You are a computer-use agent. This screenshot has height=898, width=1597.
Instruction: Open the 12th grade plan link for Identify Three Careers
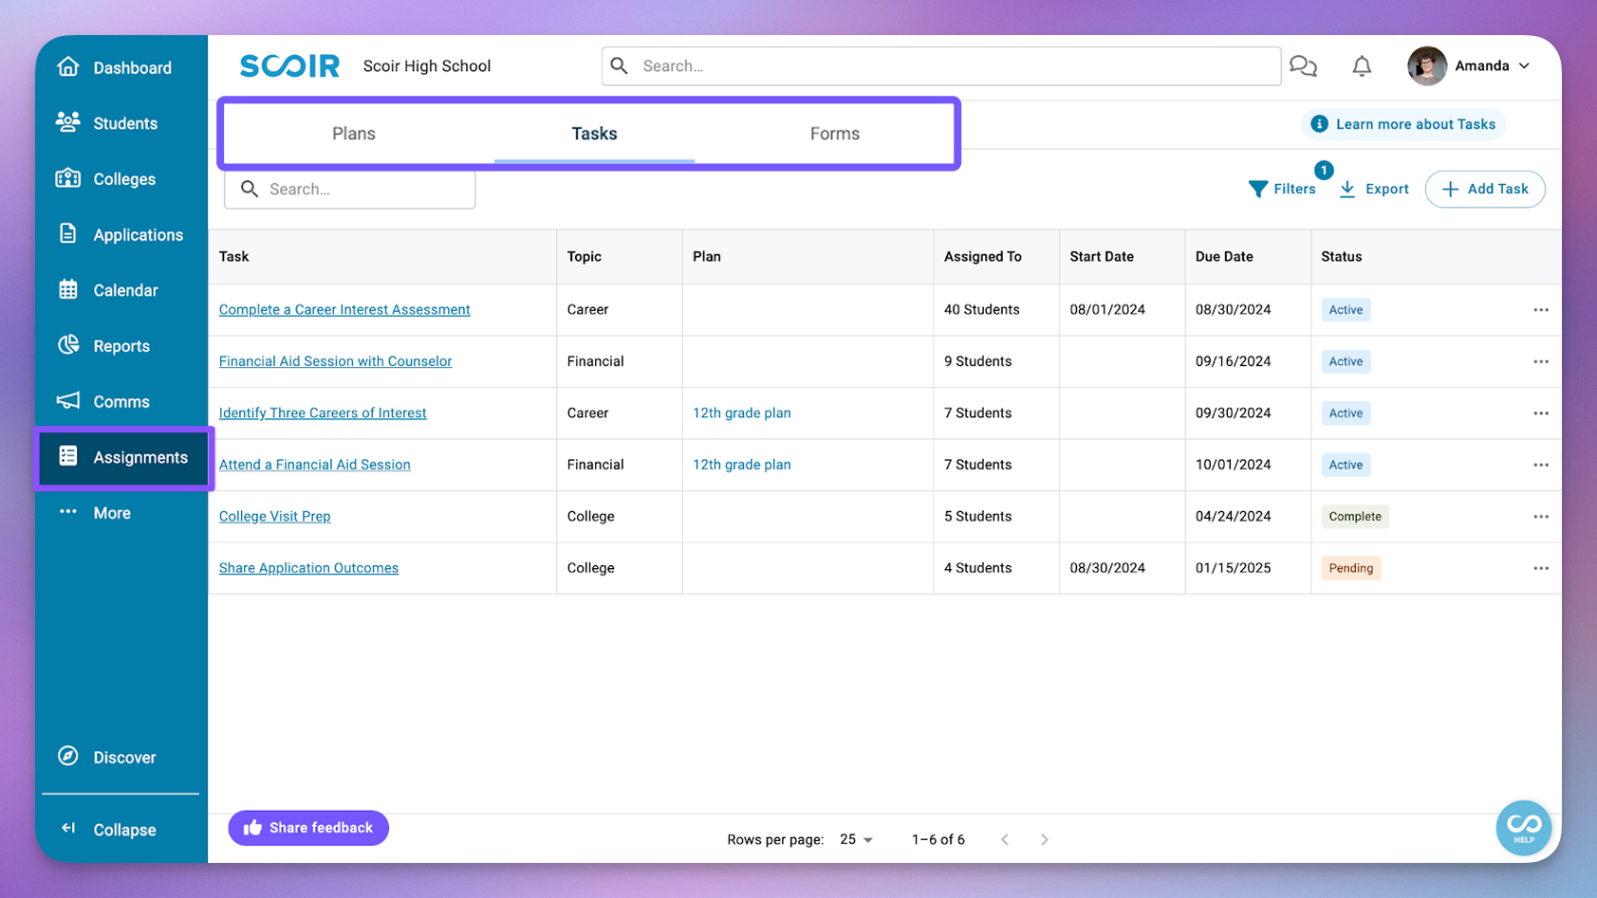pos(741,413)
